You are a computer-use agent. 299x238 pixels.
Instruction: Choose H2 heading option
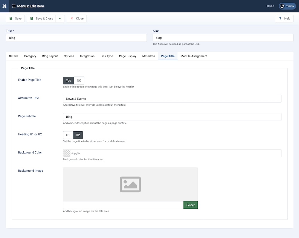tap(78, 135)
